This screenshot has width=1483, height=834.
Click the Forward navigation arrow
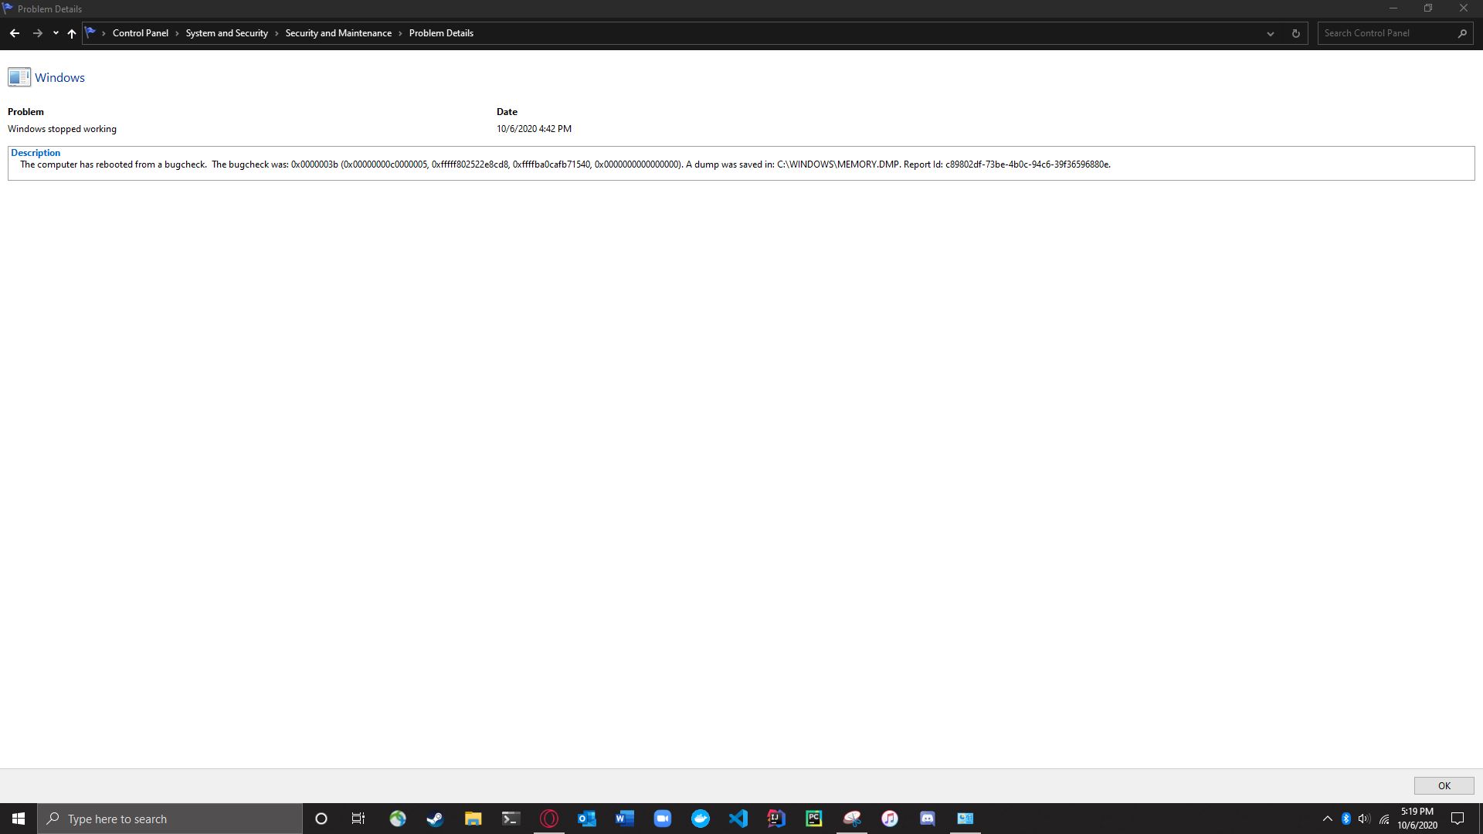(37, 33)
